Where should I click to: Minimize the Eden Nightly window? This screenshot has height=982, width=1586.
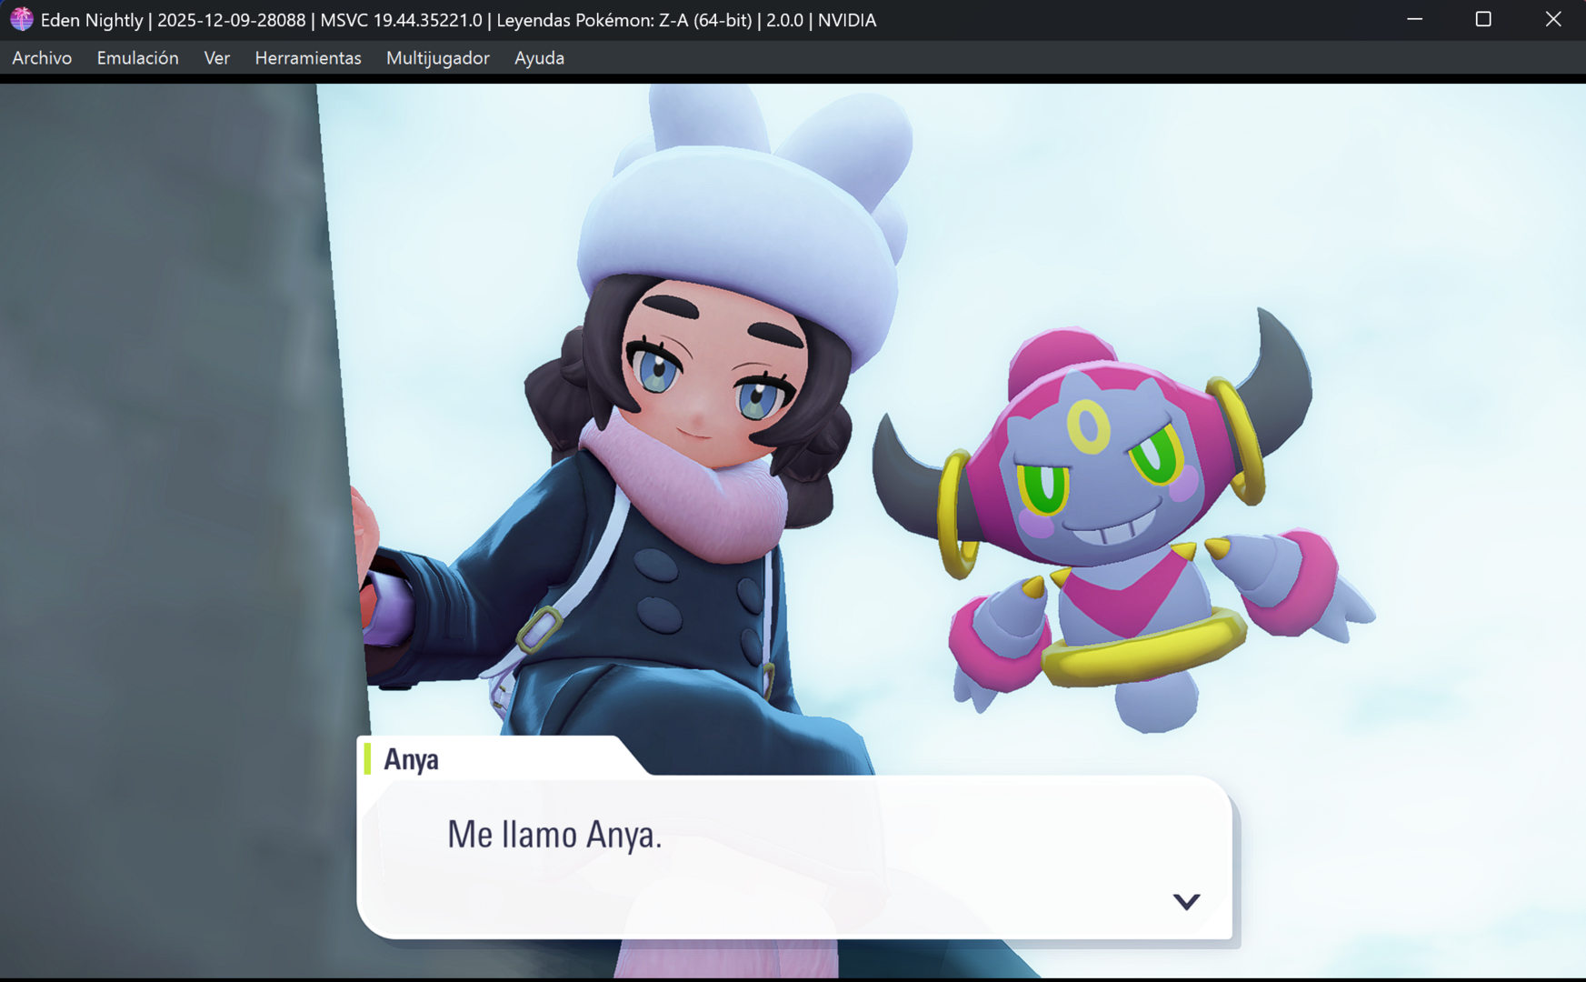click(1414, 19)
